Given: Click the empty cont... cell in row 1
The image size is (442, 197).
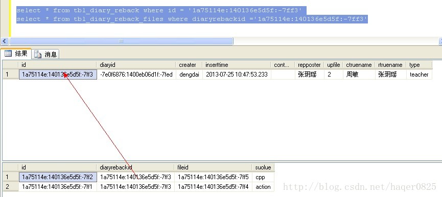Looking at the screenshot, I should (x=283, y=75).
